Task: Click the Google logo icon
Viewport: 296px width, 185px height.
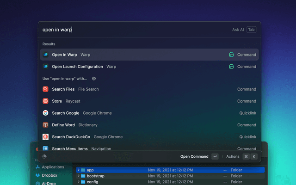Action: [45, 113]
